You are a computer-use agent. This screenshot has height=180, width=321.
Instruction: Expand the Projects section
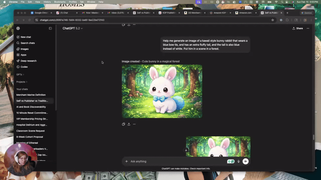pyautogui.click(x=21, y=82)
